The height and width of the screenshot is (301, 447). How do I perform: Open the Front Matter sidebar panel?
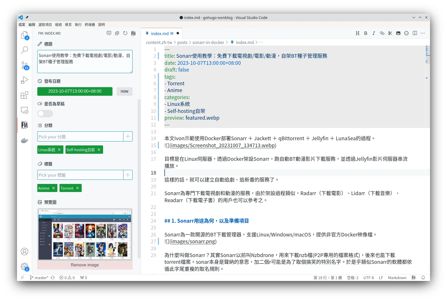pyautogui.click(x=24, y=125)
